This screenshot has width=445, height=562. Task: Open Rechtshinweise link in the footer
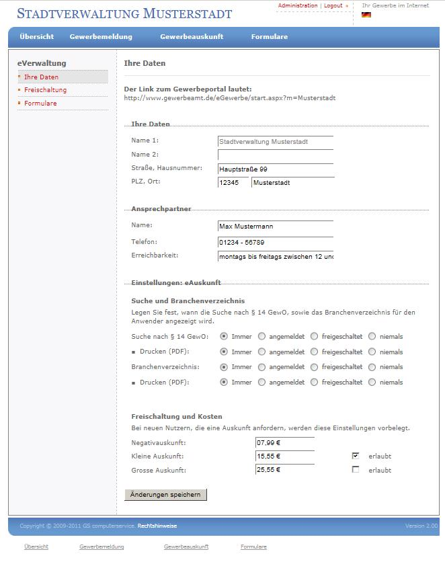157,526
